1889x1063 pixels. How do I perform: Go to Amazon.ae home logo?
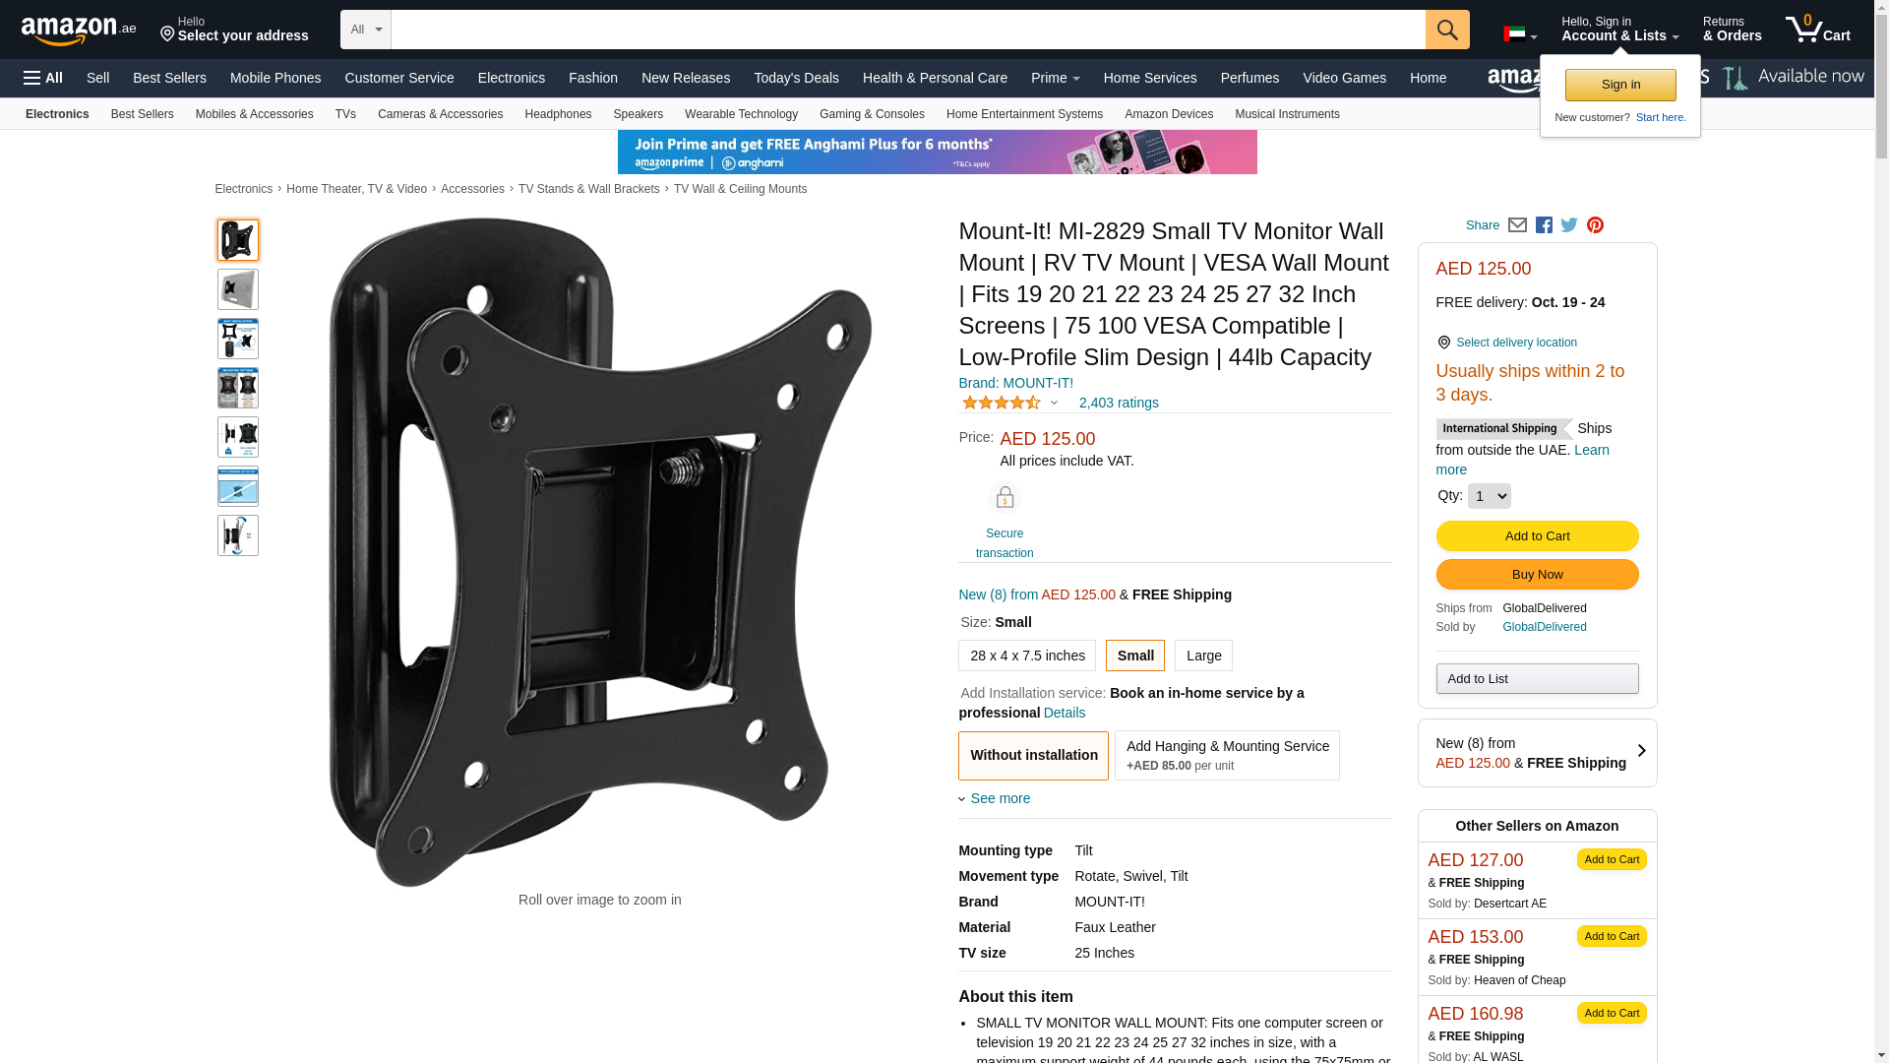(x=79, y=31)
